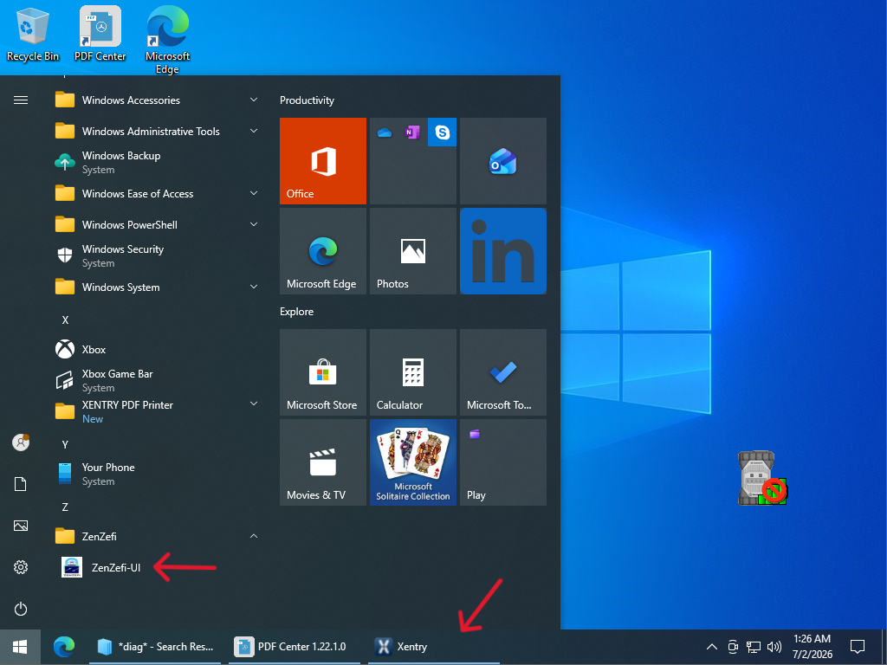Open the Play folder tile
This screenshot has height=665, width=887.
click(x=503, y=462)
